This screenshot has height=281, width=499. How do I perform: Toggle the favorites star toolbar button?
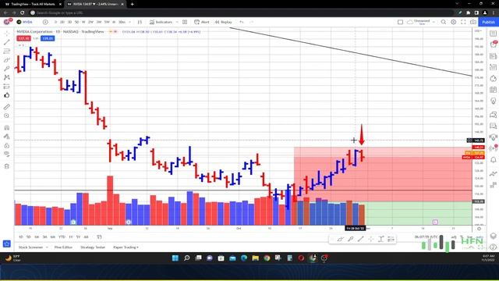tap(7, 244)
